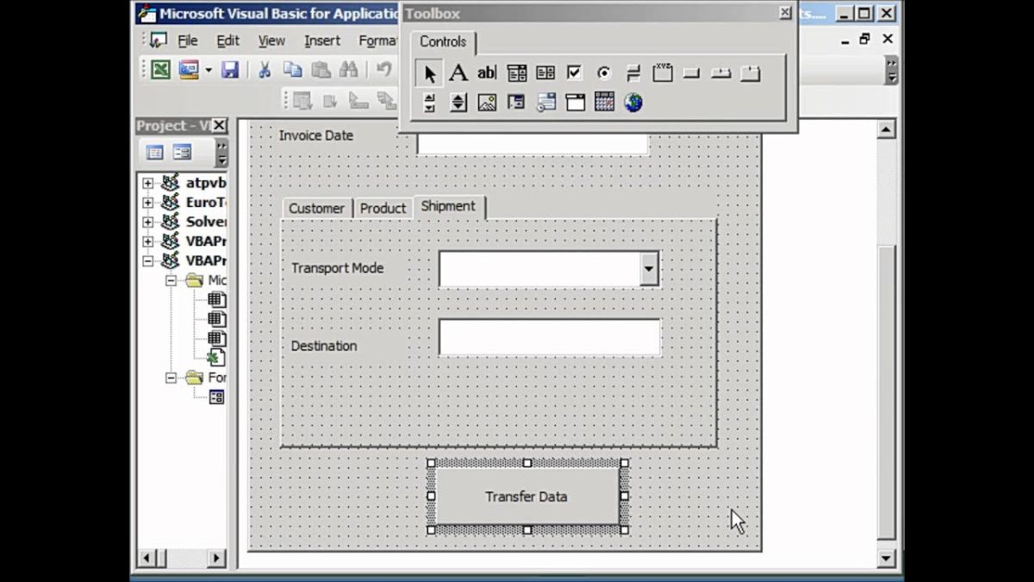Click the Undo arrow icon

384,70
